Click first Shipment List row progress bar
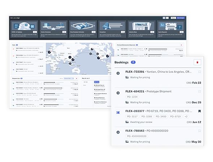Viewport: 213px width, 162px height. coord(53,82)
